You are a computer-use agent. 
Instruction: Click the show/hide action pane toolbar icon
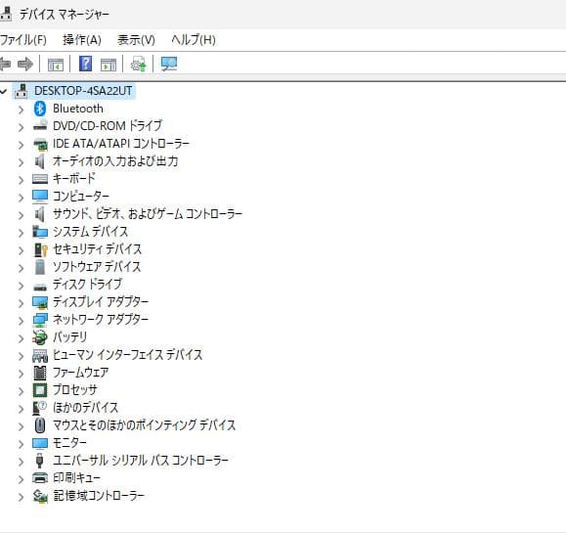(109, 65)
